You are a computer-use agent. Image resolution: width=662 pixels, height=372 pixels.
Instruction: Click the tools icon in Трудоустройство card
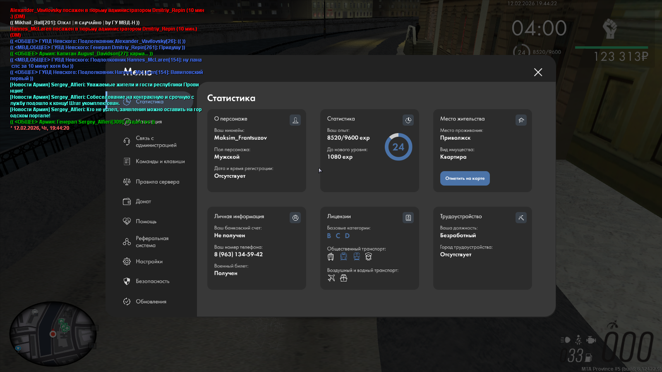[x=521, y=218]
